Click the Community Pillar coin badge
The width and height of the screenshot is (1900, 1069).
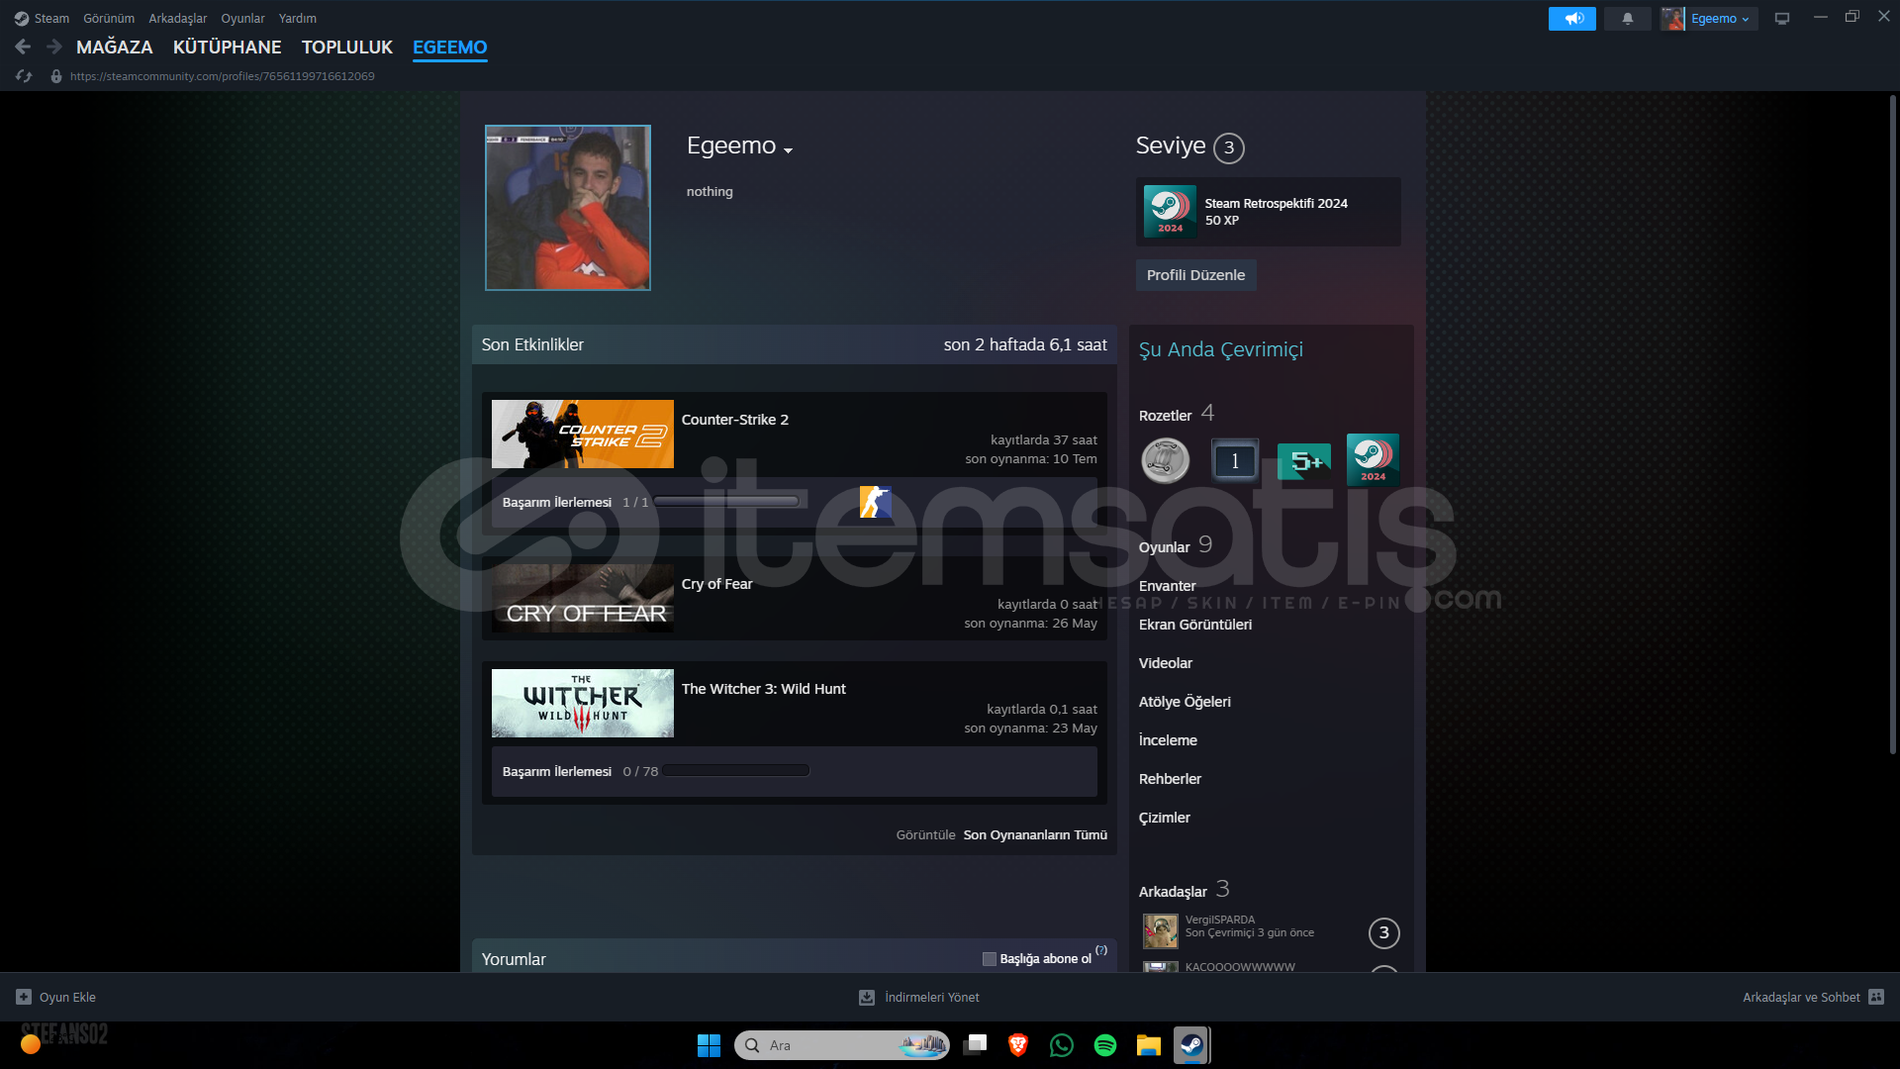pos(1166,460)
